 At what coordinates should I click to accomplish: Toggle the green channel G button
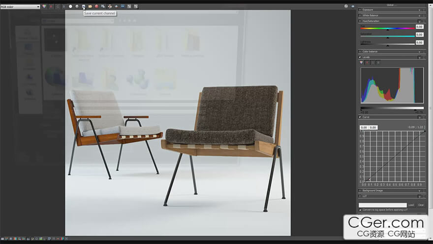[x=58, y=6]
